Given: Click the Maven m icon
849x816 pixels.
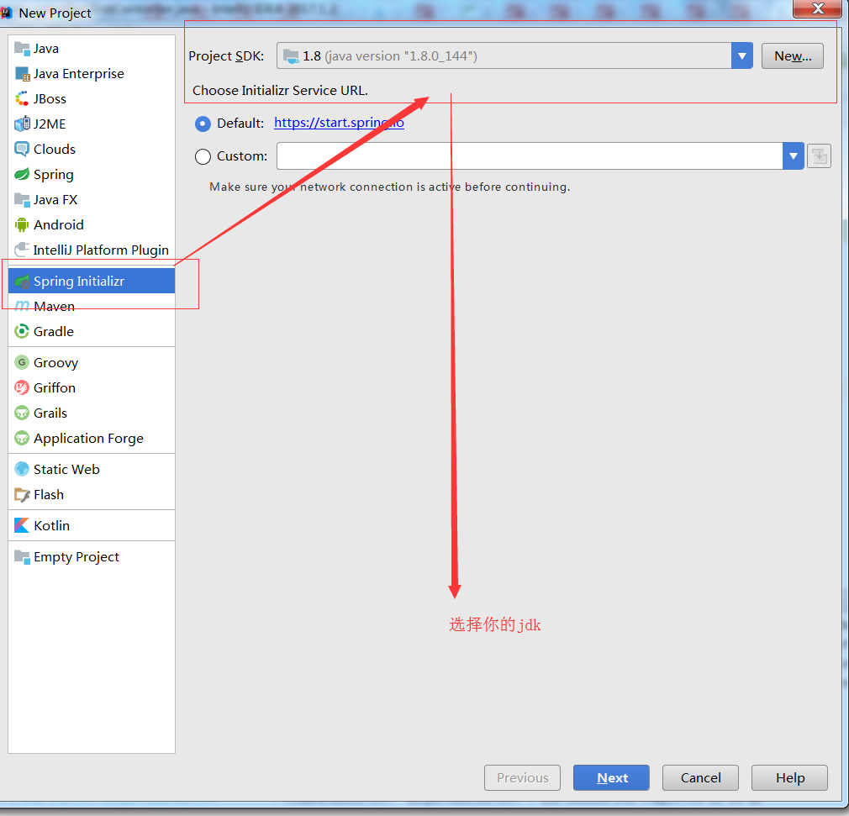Looking at the screenshot, I should 22,307.
